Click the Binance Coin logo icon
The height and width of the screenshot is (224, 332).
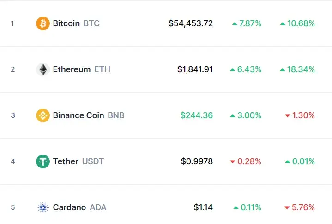coord(43,115)
